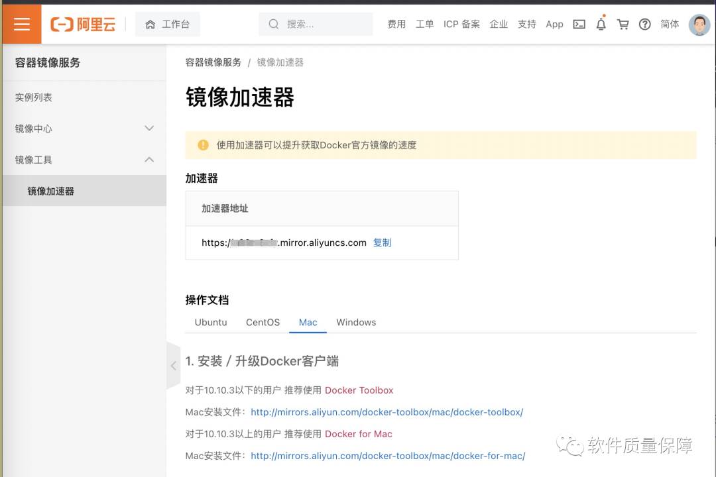Screen dimensions: 716x477
Task: Click the 容器镜像服务 sidebar title
Action: click(x=48, y=62)
